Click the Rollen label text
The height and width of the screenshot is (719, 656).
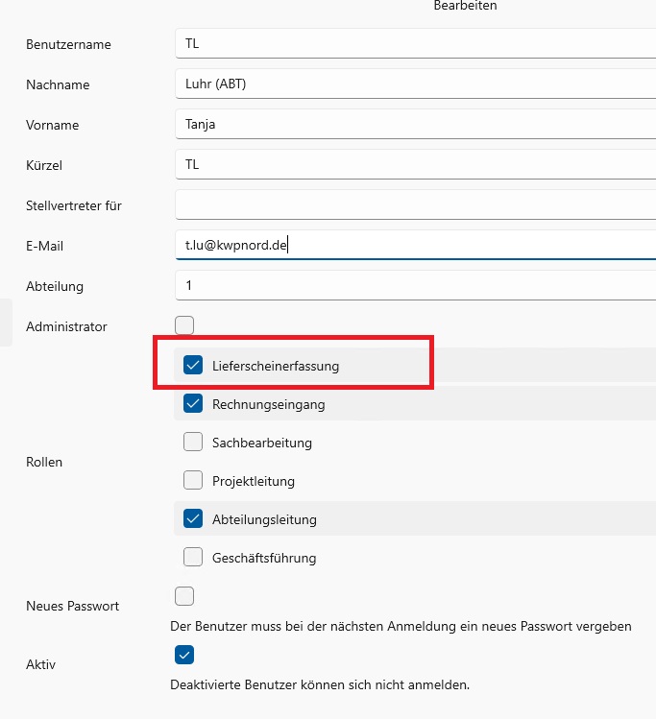(x=44, y=462)
